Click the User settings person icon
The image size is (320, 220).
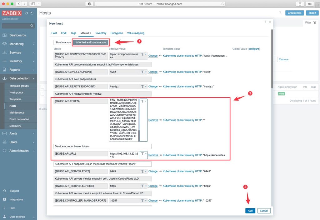point(4,217)
